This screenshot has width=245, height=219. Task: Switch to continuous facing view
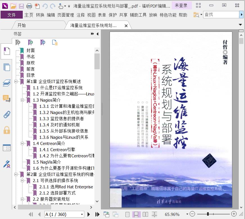click(x=154, y=214)
